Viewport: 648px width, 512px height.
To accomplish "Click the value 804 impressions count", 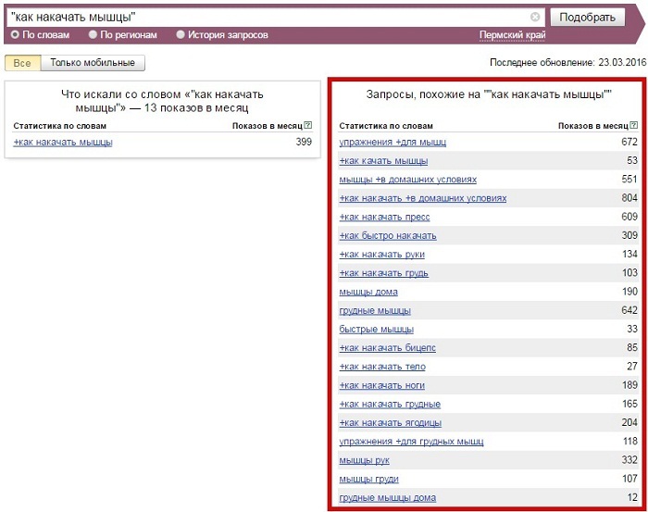I will 629,198.
